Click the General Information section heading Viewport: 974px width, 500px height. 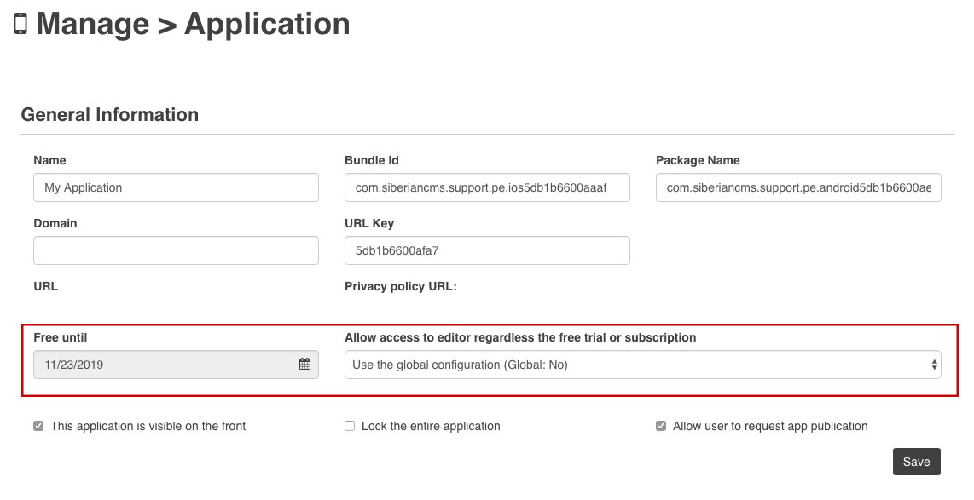(110, 115)
